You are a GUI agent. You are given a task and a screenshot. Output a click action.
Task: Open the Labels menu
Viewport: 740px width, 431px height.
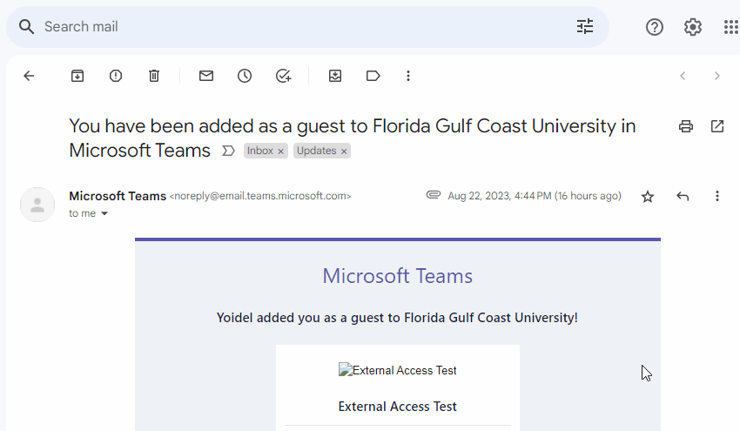click(373, 76)
